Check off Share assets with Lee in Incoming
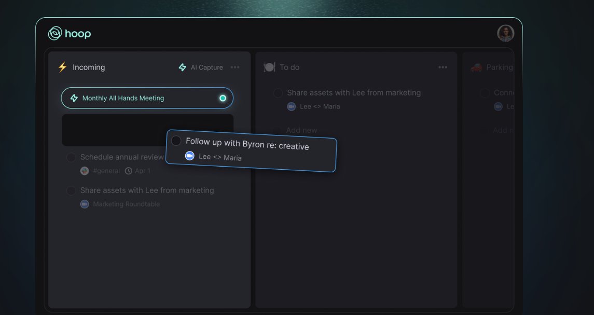This screenshot has width=594, height=315. tap(71, 190)
